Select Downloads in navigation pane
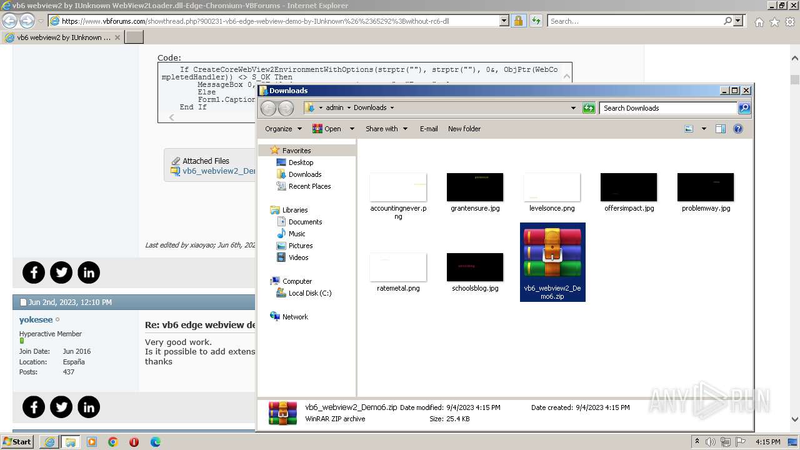Image resolution: width=800 pixels, height=450 pixels. pyautogui.click(x=305, y=174)
